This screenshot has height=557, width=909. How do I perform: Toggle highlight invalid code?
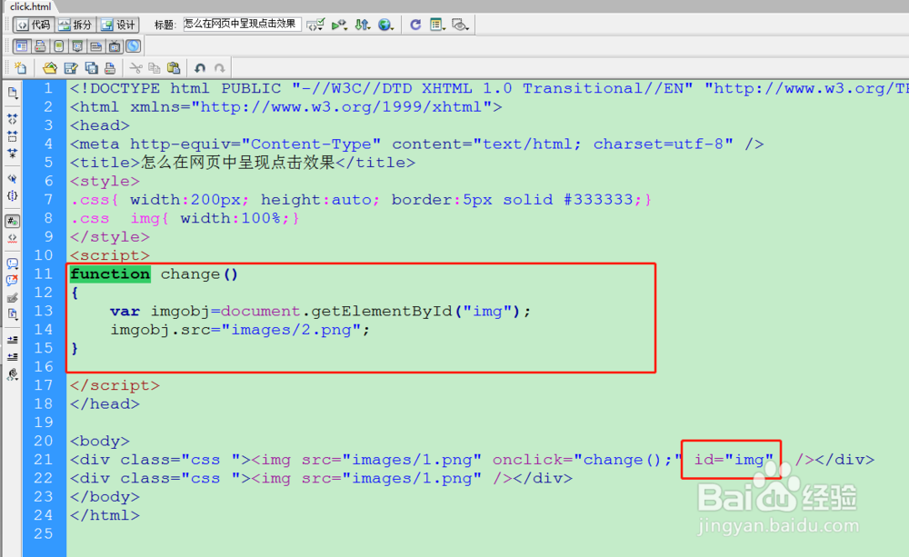click(12, 238)
